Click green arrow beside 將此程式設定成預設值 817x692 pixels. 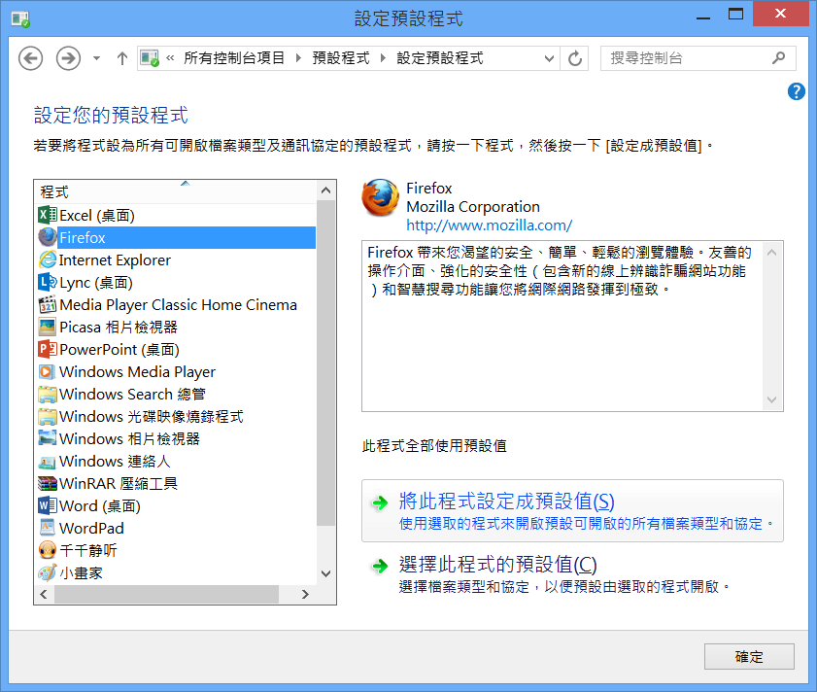[x=380, y=503]
